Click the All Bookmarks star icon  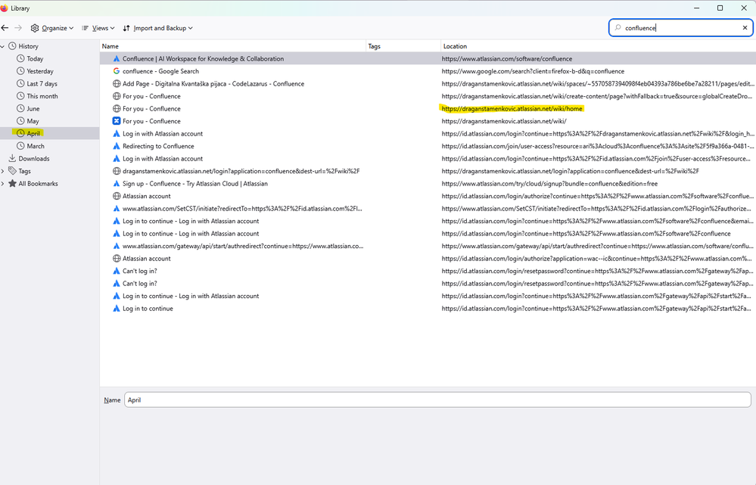(13, 184)
